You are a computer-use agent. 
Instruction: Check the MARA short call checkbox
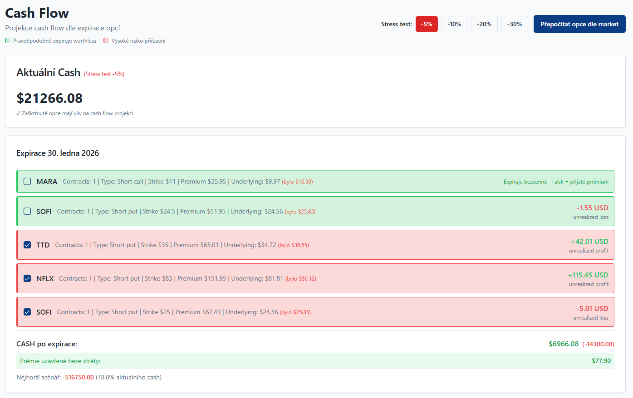[27, 181]
